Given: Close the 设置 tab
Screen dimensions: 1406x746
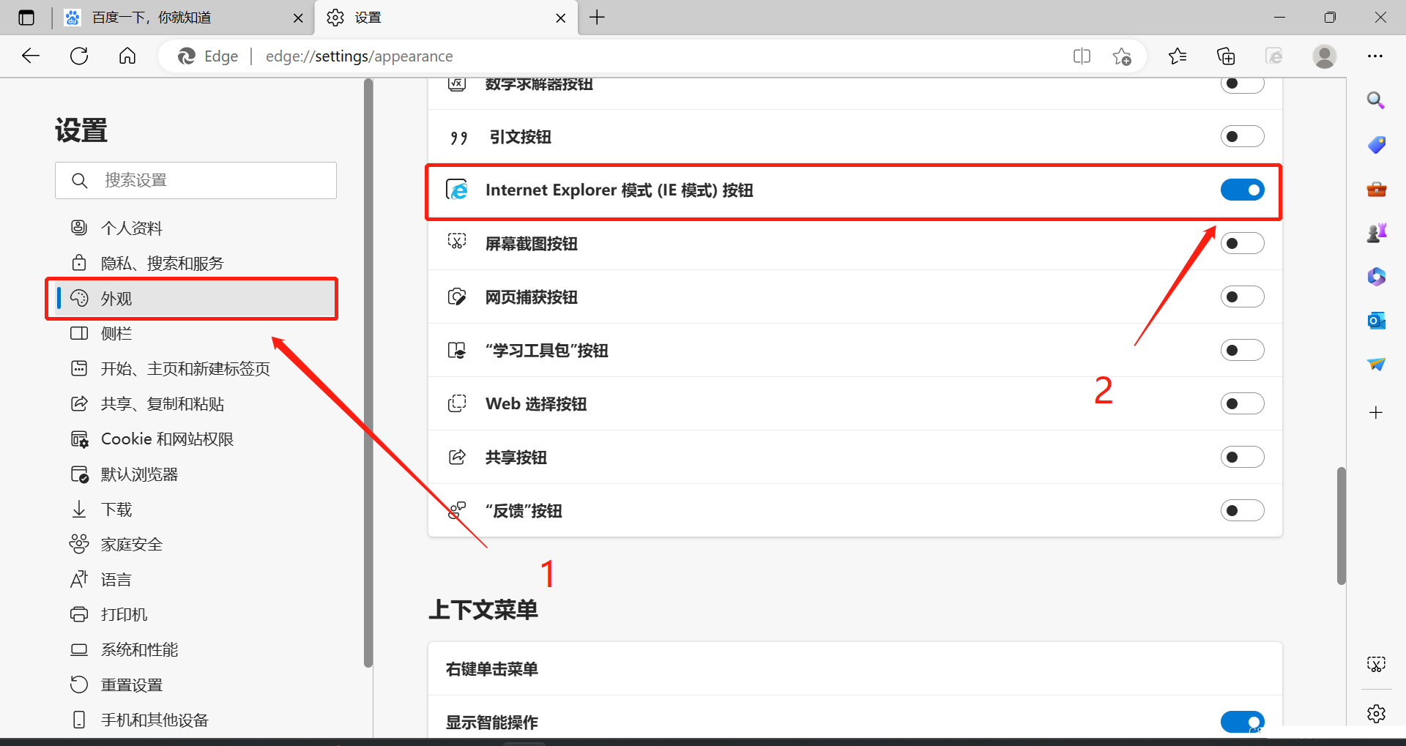Looking at the screenshot, I should 560,18.
